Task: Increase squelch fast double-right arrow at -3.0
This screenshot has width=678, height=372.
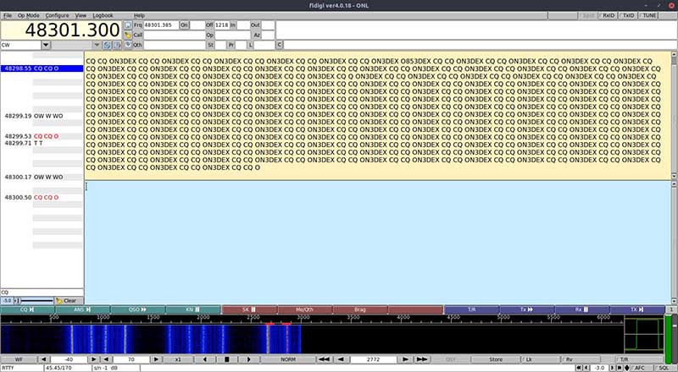Action: tap(620, 368)
